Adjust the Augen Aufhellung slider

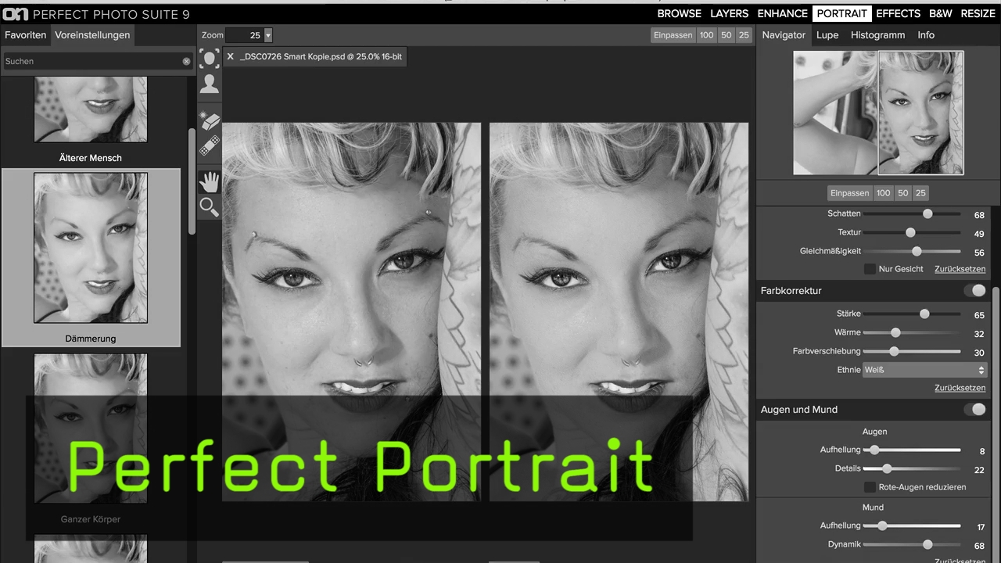874,450
